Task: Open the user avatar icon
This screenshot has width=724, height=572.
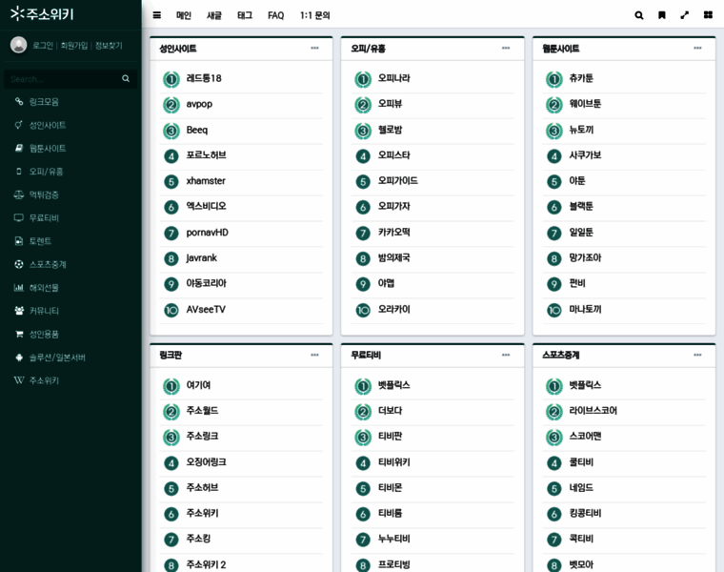Action: tap(18, 45)
